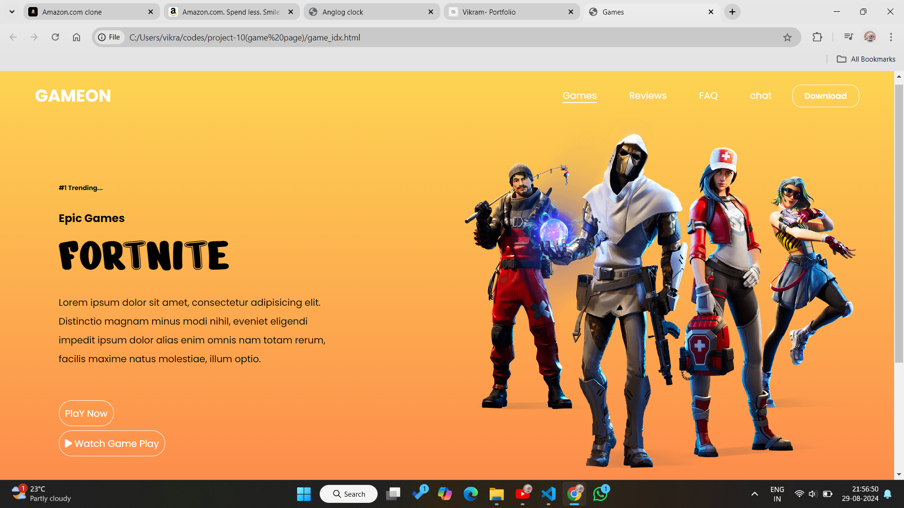Open the ENG IN language switcher
The image size is (904, 508).
[777, 494]
